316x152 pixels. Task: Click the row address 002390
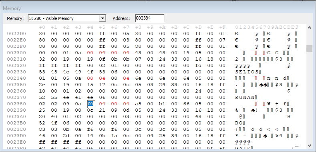[x=16, y=110]
